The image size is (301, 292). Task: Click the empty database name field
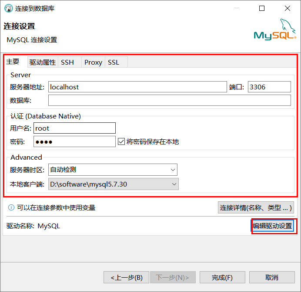(x=170, y=100)
